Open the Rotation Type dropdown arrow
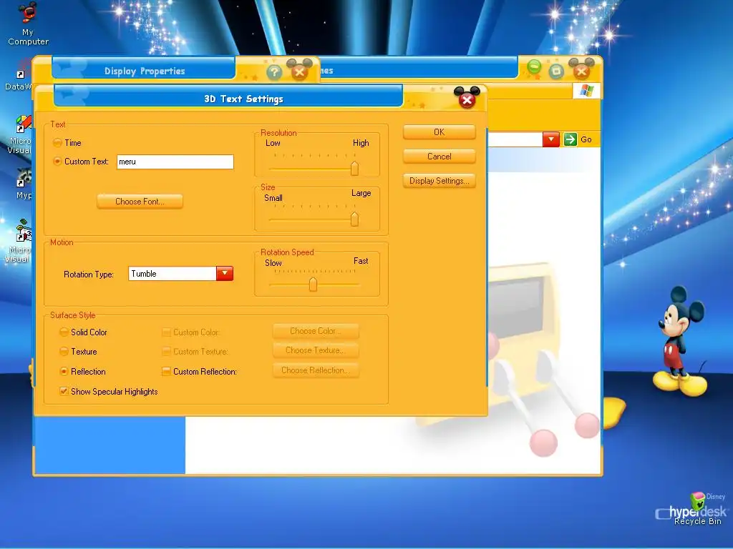The height and width of the screenshot is (549, 733). [224, 274]
